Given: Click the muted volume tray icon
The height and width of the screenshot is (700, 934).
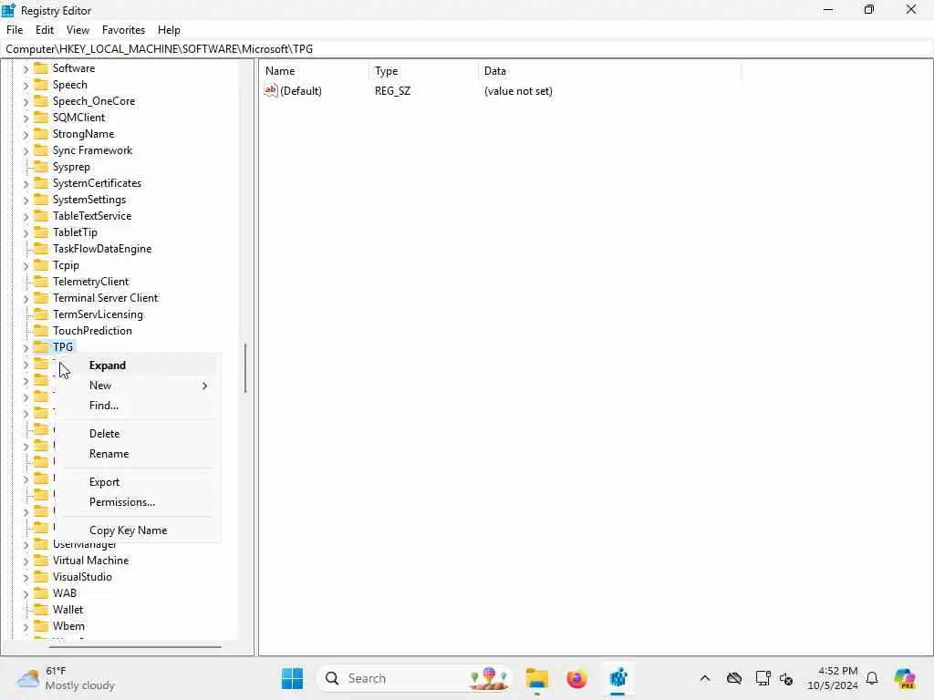Looking at the screenshot, I should pos(785,678).
